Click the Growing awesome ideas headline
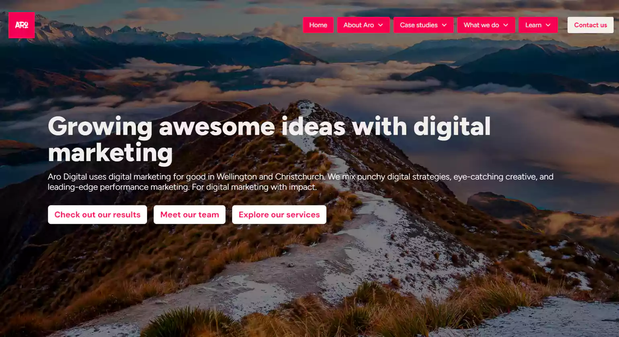 269,140
